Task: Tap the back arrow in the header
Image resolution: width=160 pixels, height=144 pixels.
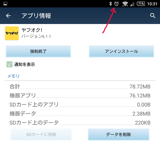Action: [8, 16]
